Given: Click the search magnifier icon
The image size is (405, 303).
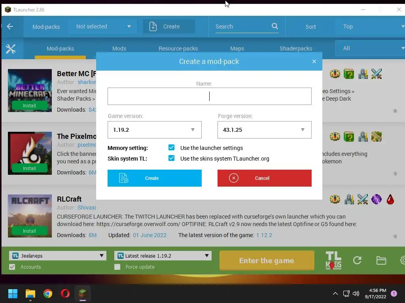Looking at the screenshot, I should [274, 26].
